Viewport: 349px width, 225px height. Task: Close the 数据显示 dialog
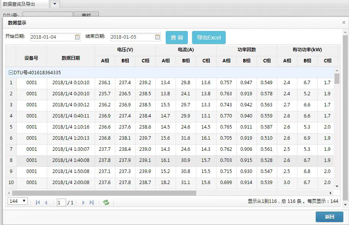click(343, 22)
